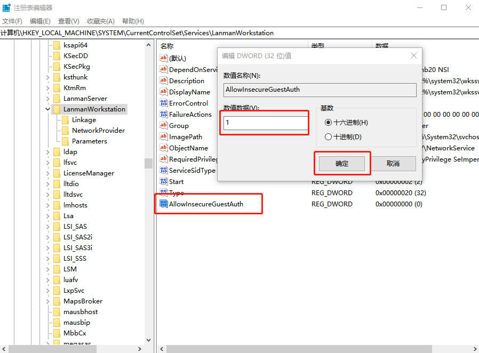This screenshot has height=353, width=479.
Task: Click the values pane horizontal scrollbar thumb
Action: pos(299,349)
